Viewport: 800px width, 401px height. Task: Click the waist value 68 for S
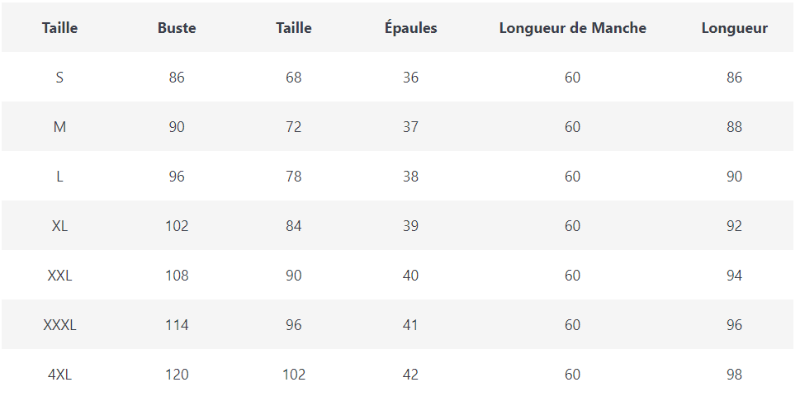[x=294, y=78]
